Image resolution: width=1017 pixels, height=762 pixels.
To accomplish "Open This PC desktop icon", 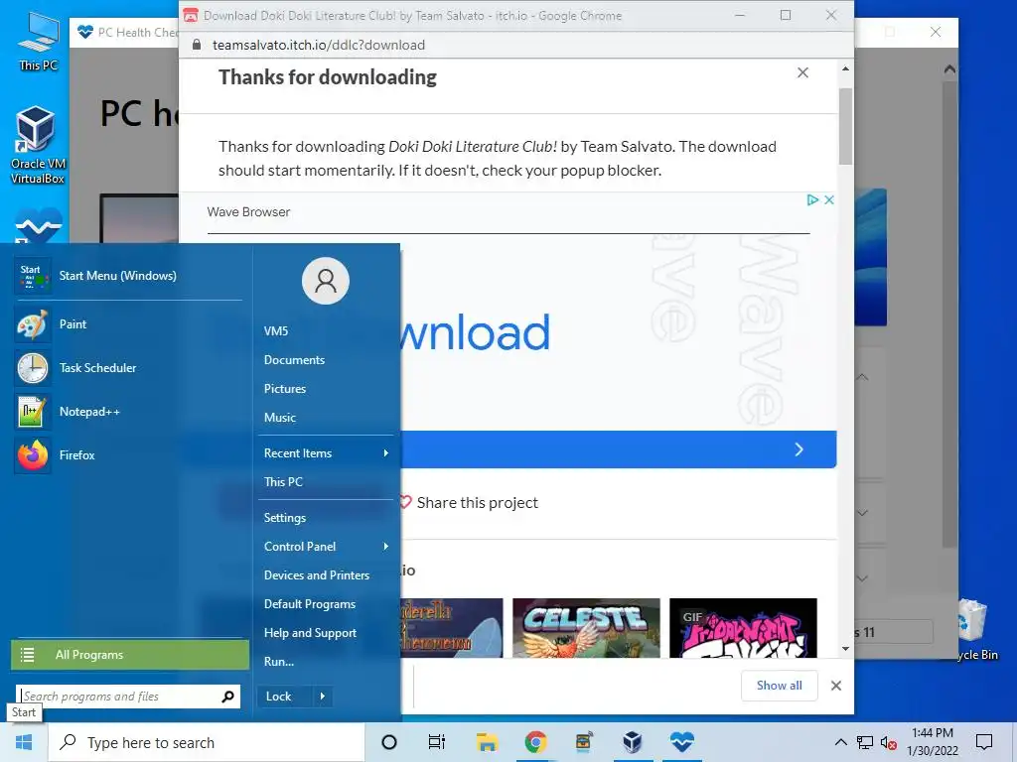I will pos(38,42).
